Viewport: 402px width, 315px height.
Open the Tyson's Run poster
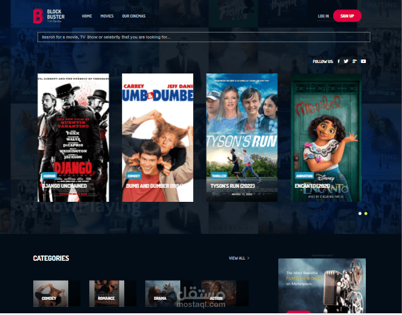(242, 138)
